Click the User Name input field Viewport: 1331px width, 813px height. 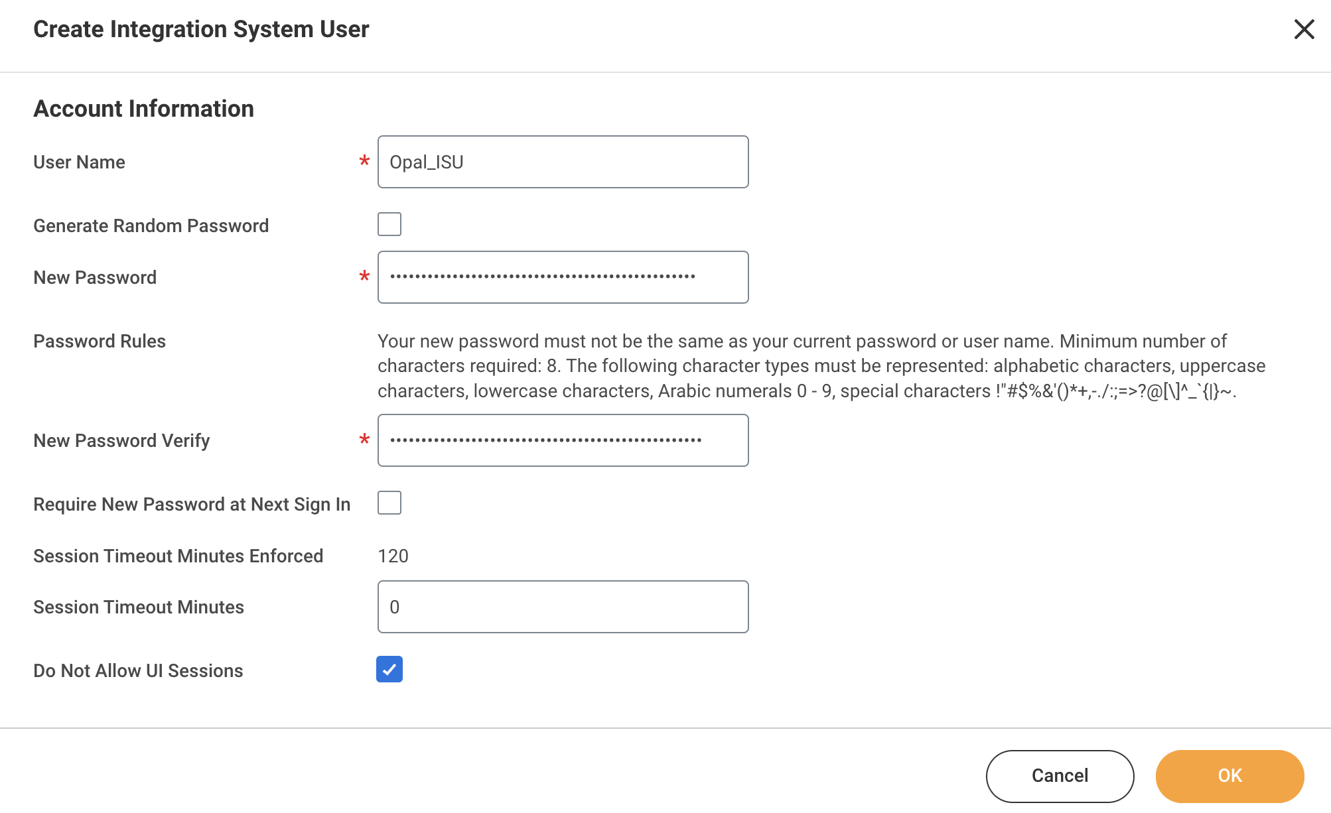coord(563,162)
